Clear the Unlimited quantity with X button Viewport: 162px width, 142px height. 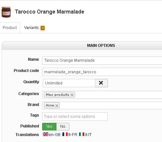[101, 83]
